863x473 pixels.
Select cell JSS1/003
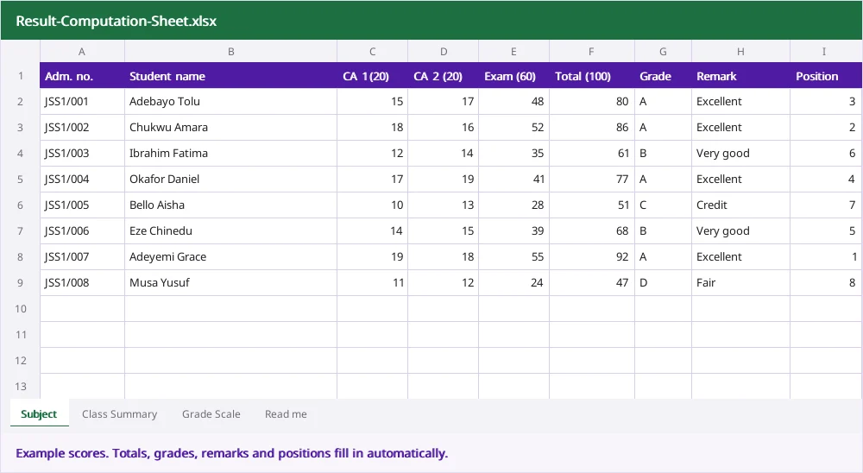click(82, 153)
